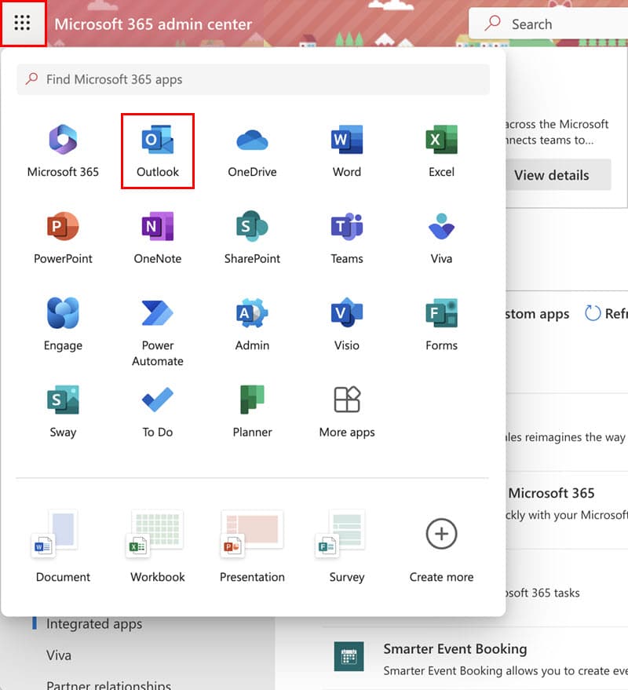The width and height of the screenshot is (628, 690).
Task: Launch Visio app
Action: pyautogui.click(x=347, y=325)
